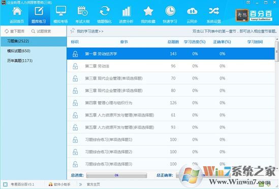Click lock icon for 第三章 现代企业管理(单项选择题)
The height and width of the screenshot is (189, 279).
(x=75, y=78)
